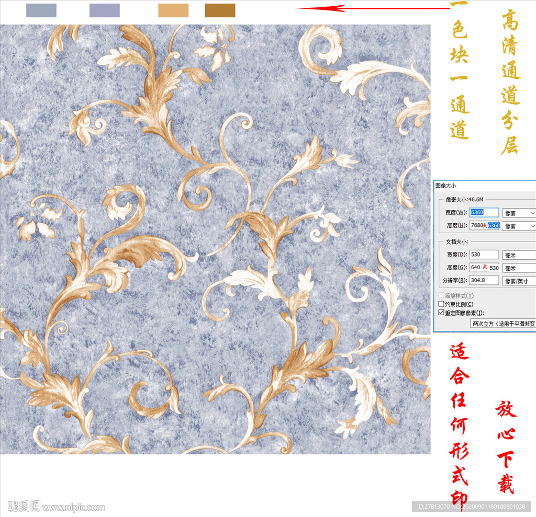The width and height of the screenshot is (536, 517).
Task: Click the 宽度(D) label
Action: 456,255
